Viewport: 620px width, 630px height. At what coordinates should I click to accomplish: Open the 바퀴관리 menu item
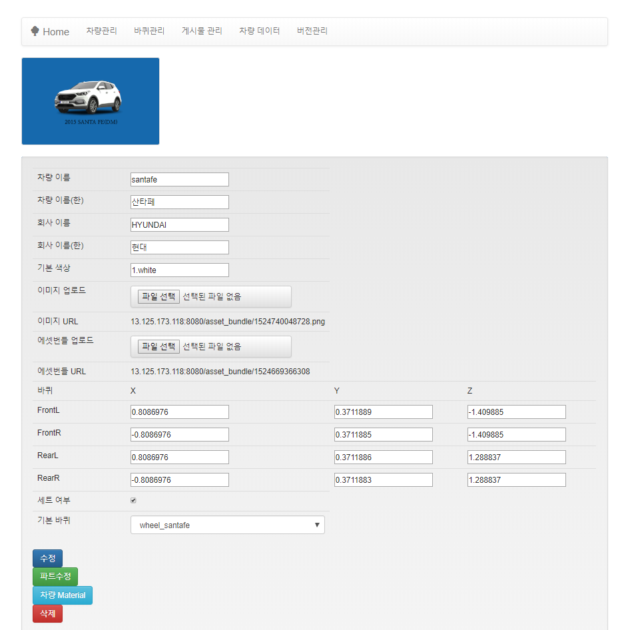(x=149, y=31)
